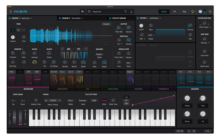Screen dimensions: 221x140
Task: Toggle the MPE switch in status bar
Action: tap(180, 131)
